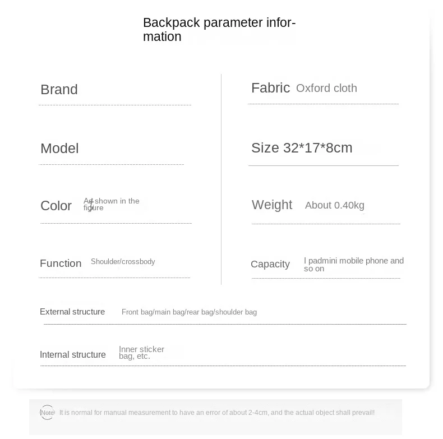Viewport: 443px width, 439px height.
Task: Click the Internal structure label
Action: [x=73, y=355]
